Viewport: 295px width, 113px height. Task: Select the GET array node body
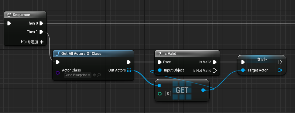(x=182, y=90)
